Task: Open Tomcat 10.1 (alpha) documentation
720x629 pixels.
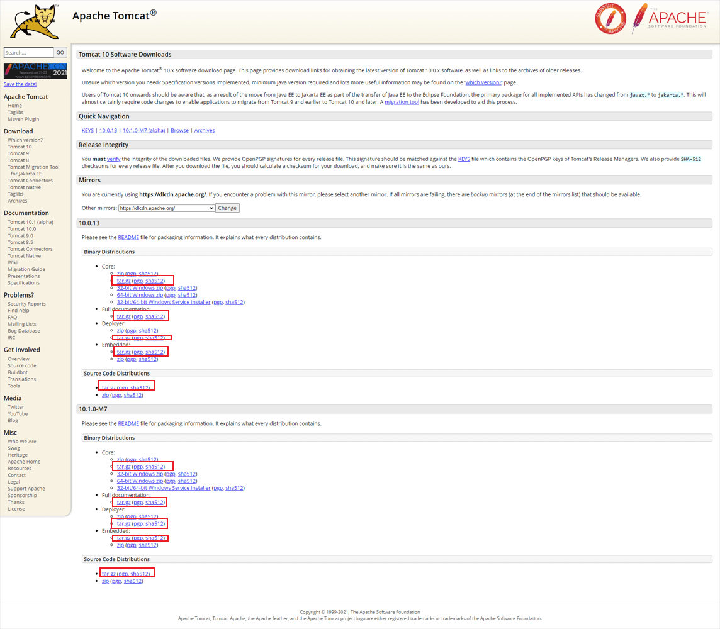Action: point(30,222)
